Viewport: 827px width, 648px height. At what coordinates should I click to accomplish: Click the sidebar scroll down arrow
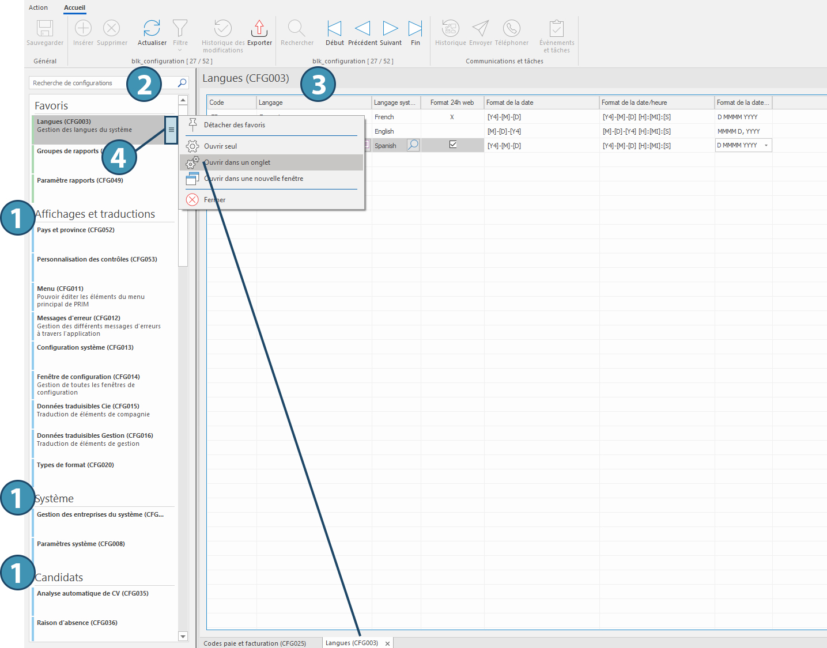click(x=183, y=636)
